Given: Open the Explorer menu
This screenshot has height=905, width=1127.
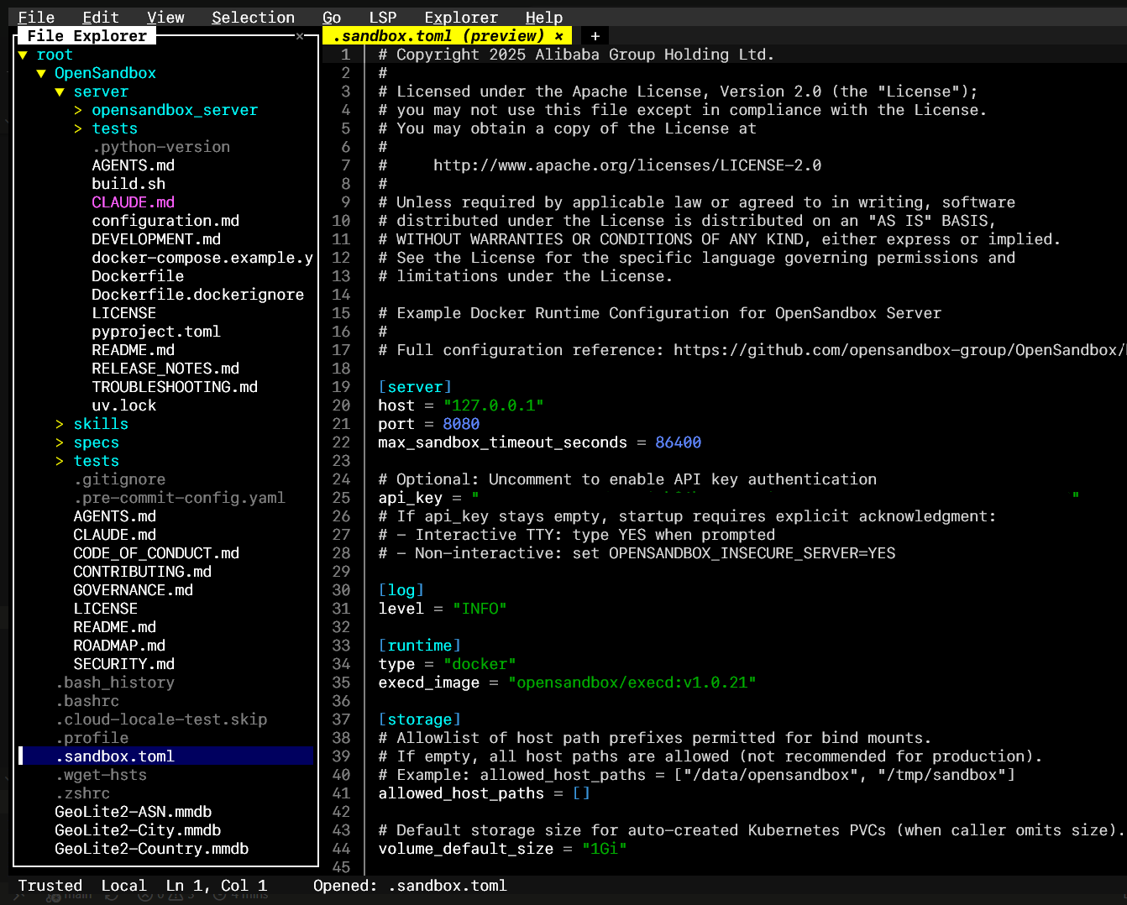Looking at the screenshot, I should (461, 17).
